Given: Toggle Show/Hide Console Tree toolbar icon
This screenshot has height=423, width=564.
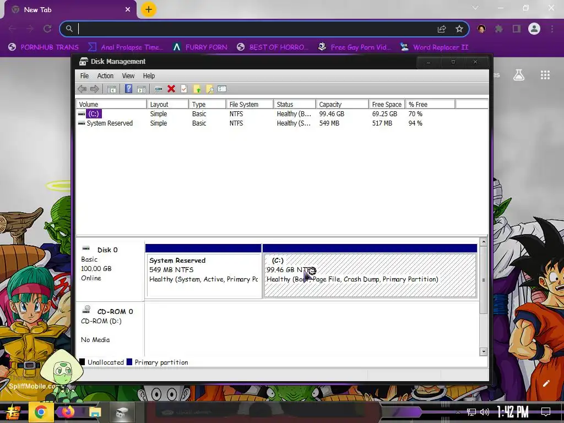Looking at the screenshot, I should (x=112, y=89).
